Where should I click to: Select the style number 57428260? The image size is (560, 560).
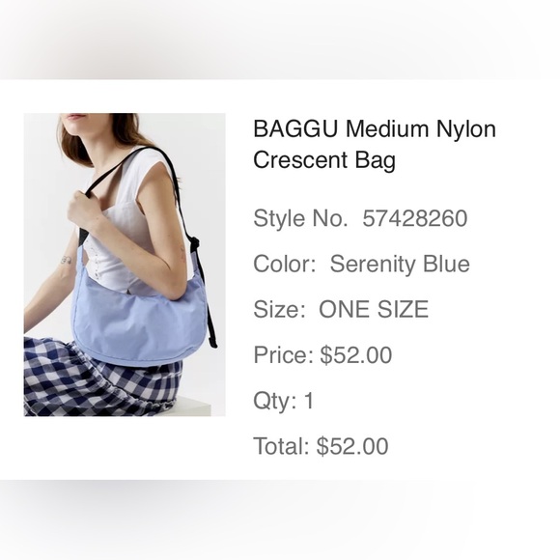click(414, 218)
